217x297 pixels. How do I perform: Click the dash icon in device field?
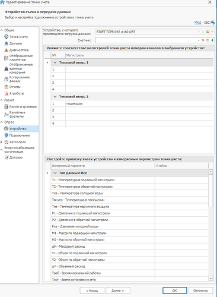tap(212, 32)
